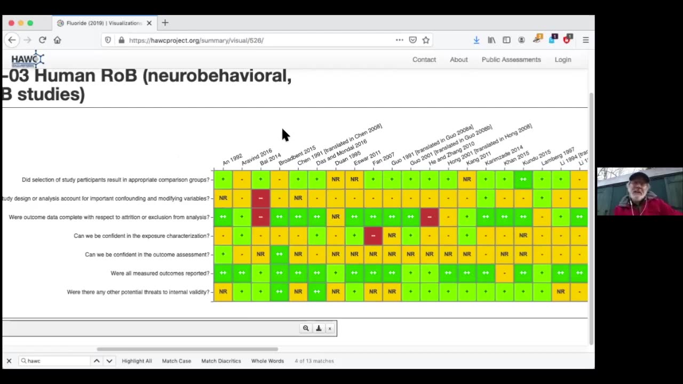Bookmark this page with the star icon
The width and height of the screenshot is (683, 384).
click(x=426, y=40)
